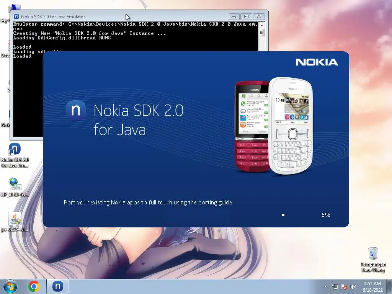Image resolution: width=392 pixels, height=294 pixels.
Task: Open the Action Center flag icon
Action: (344, 287)
